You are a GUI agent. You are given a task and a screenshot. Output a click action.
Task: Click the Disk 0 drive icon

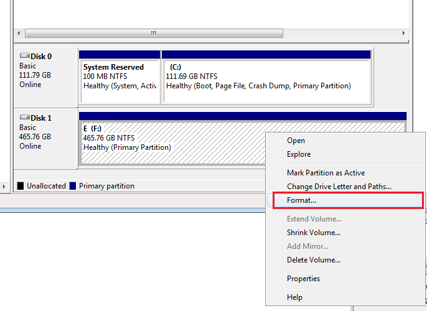coord(24,56)
